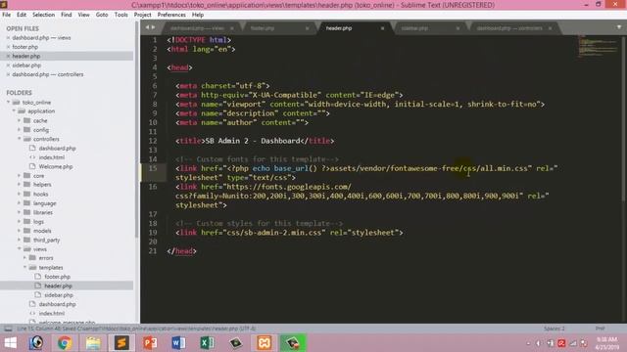
Task: Click the clock in the system tray
Action: click(606, 343)
